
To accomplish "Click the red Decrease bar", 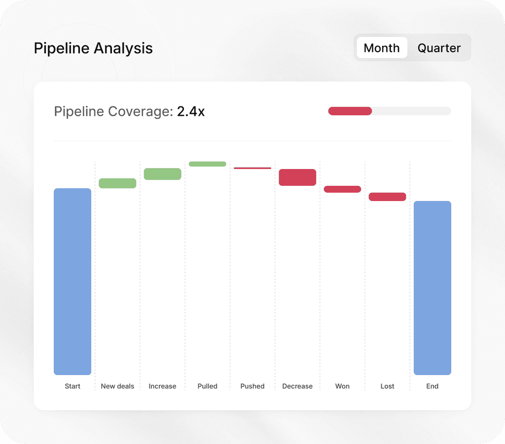I will [x=297, y=177].
